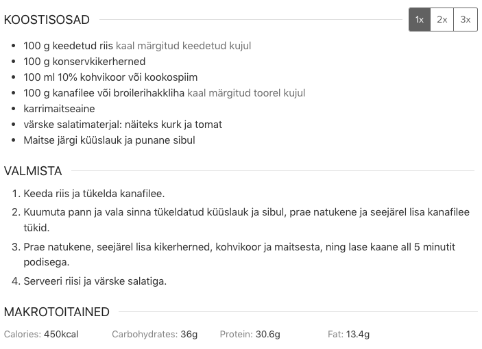The image size is (482, 349).
Task: Set recipe scaling to 3x
Action: point(466,20)
